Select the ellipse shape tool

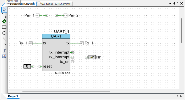pos(4,33)
